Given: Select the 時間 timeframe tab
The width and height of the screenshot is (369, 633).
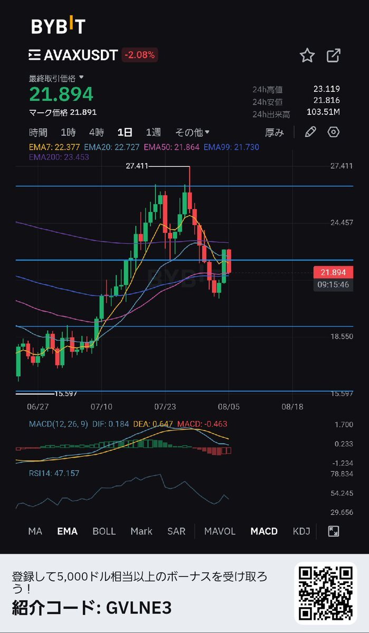Looking at the screenshot, I should 38,132.
